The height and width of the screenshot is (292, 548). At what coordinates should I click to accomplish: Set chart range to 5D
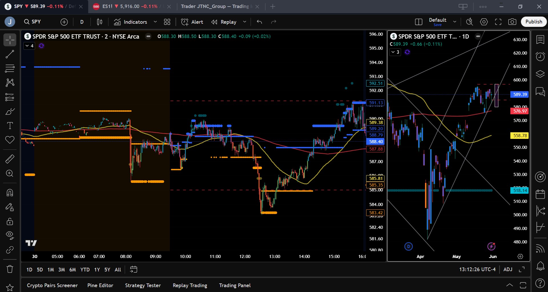pyautogui.click(x=40, y=269)
